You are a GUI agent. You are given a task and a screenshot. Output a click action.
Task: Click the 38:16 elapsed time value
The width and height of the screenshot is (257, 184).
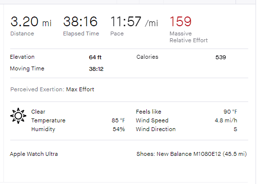pyautogui.click(x=80, y=21)
